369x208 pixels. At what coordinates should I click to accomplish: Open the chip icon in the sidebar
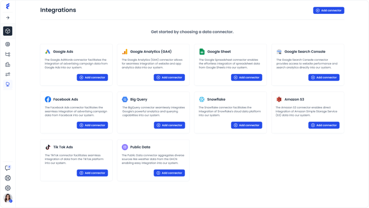tap(8, 44)
